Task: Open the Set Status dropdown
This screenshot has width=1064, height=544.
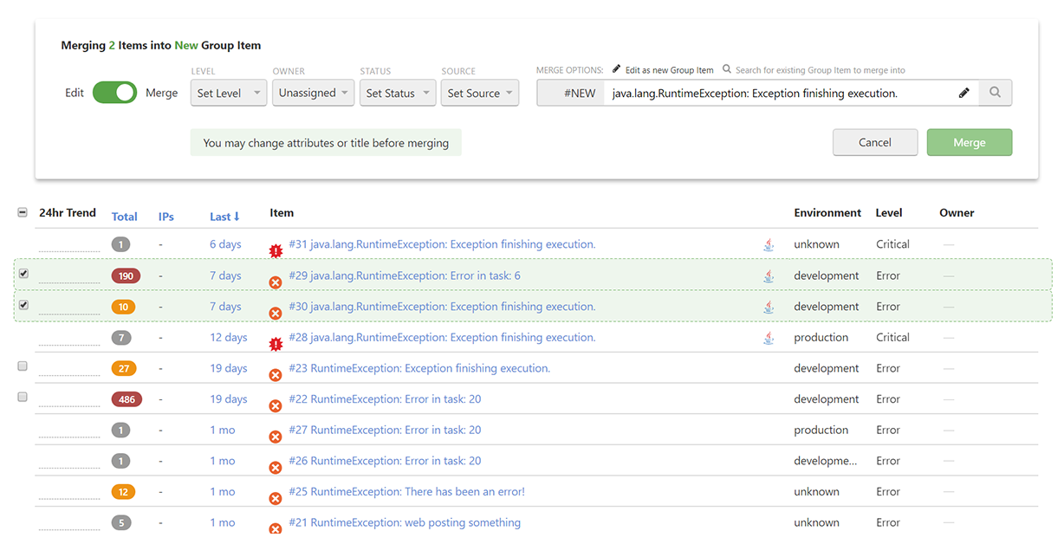Action: 397,93
